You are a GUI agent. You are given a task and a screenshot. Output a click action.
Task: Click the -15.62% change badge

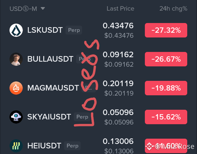point(166,117)
